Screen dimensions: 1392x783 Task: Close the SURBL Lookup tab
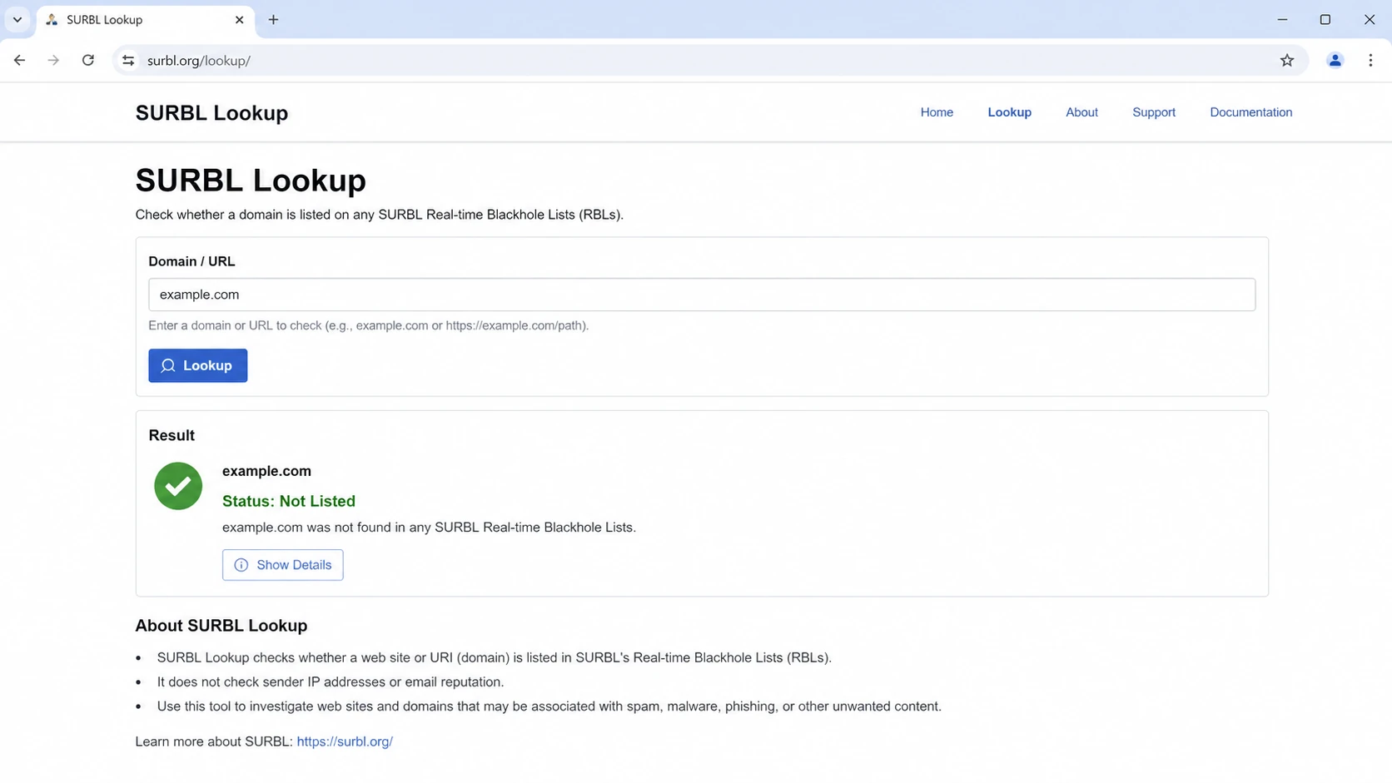239,19
